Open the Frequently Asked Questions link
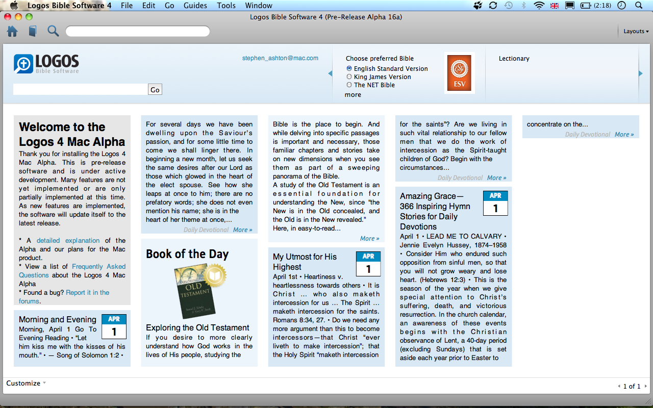The width and height of the screenshot is (653, 408). point(72,271)
